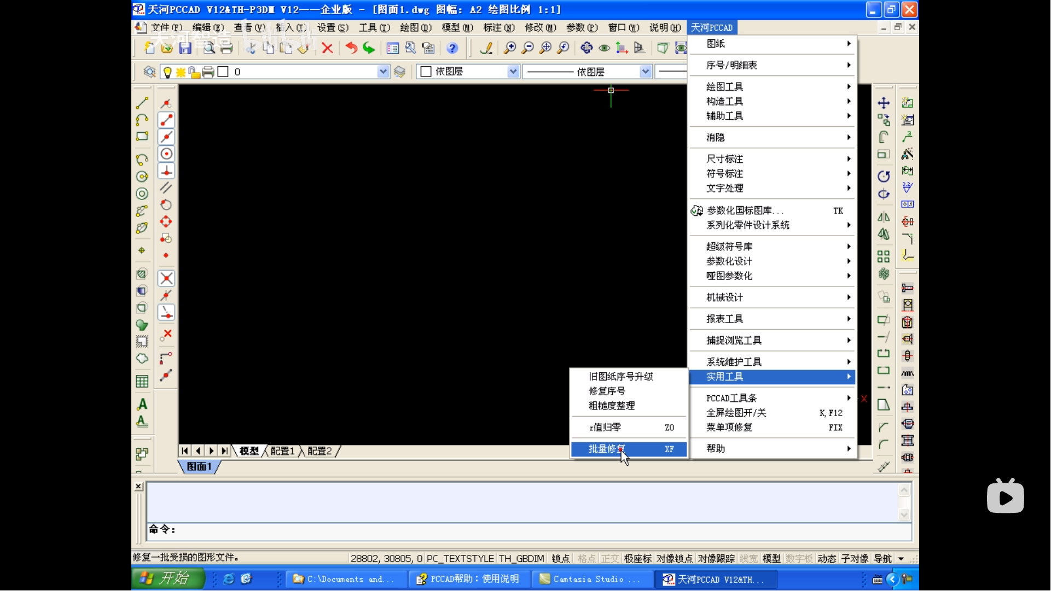Undo the last action with the red arrow

coord(351,48)
